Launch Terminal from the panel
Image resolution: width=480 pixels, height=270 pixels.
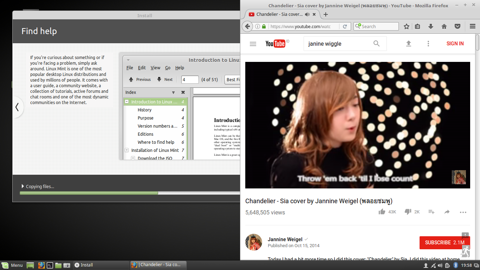point(50,265)
